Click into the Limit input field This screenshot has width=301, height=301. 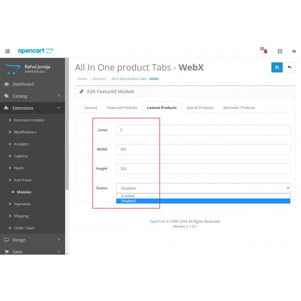click(203, 130)
